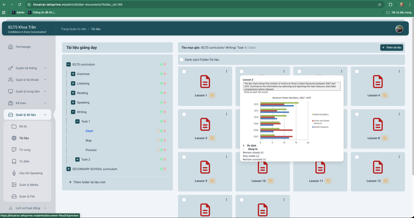Collapse the Writing folder
Screen dimensions: 414x218
click(73, 112)
